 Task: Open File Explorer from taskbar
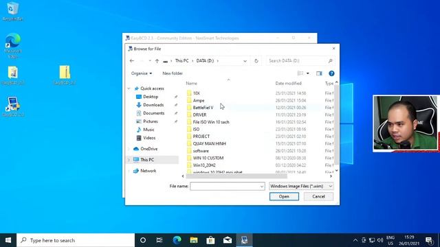click(194, 240)
